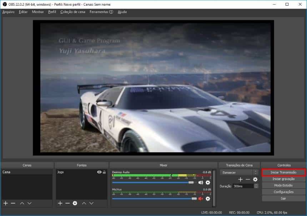
Task: Open Configurações from the Controles panel
Action: [283, 192]
